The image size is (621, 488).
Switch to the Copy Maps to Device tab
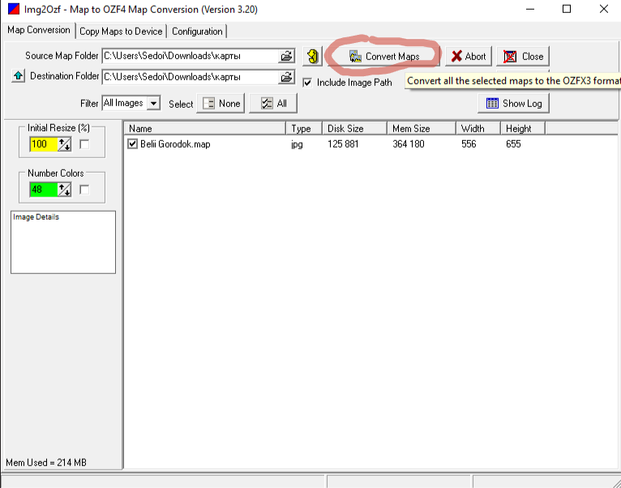pyautogui.click(x=121, y=32)
